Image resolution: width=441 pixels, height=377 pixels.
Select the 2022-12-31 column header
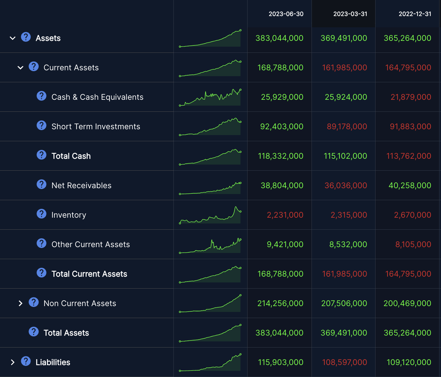click(x=415, y=14)
